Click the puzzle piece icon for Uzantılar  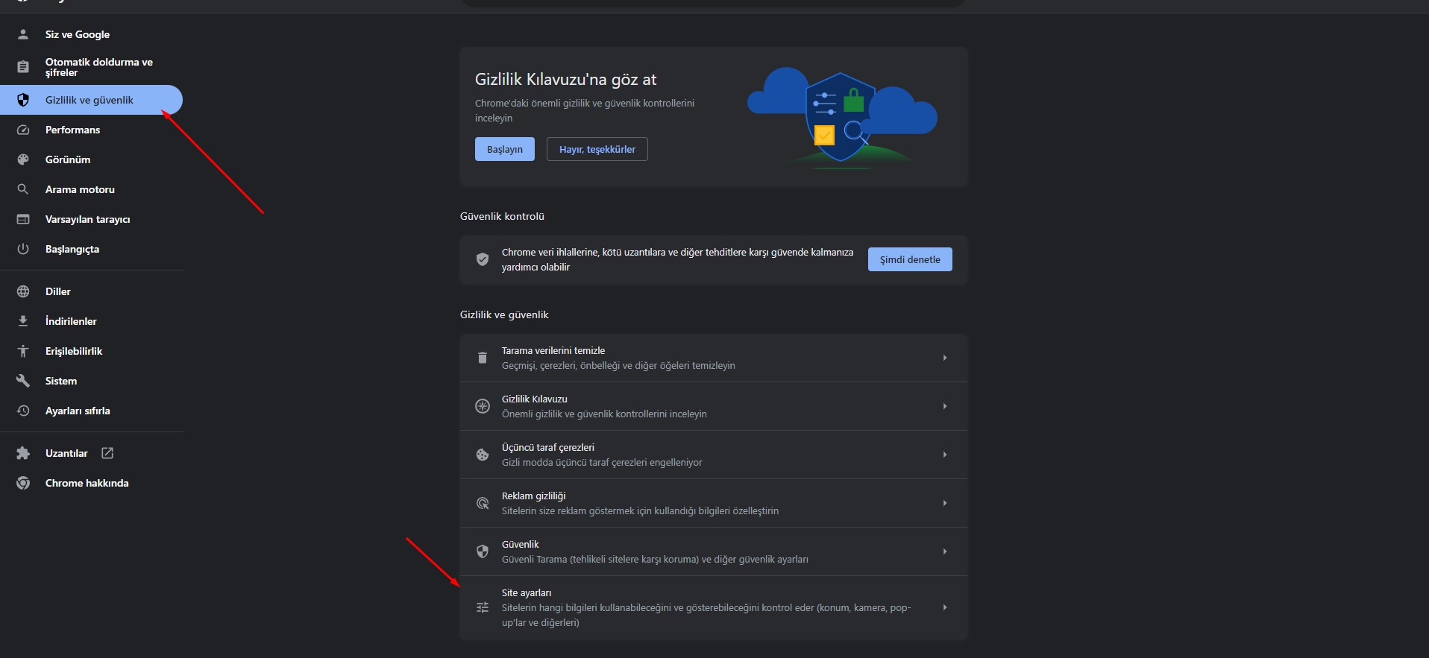pos(23,453)
